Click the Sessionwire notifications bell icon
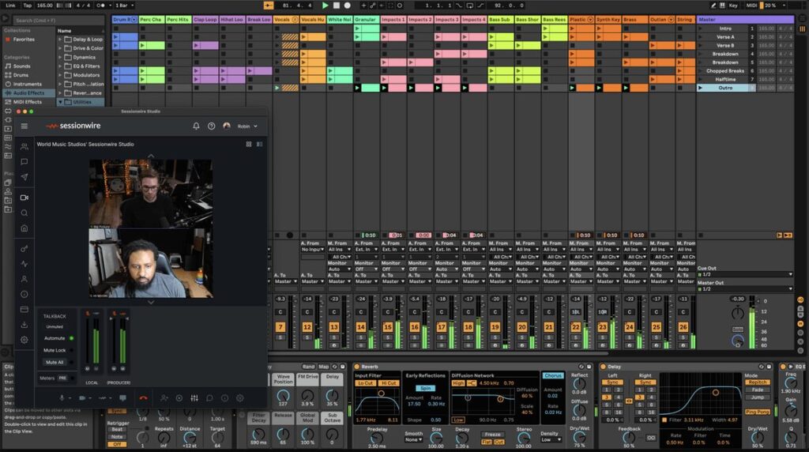809x452 pixels. tap(196, 126)
